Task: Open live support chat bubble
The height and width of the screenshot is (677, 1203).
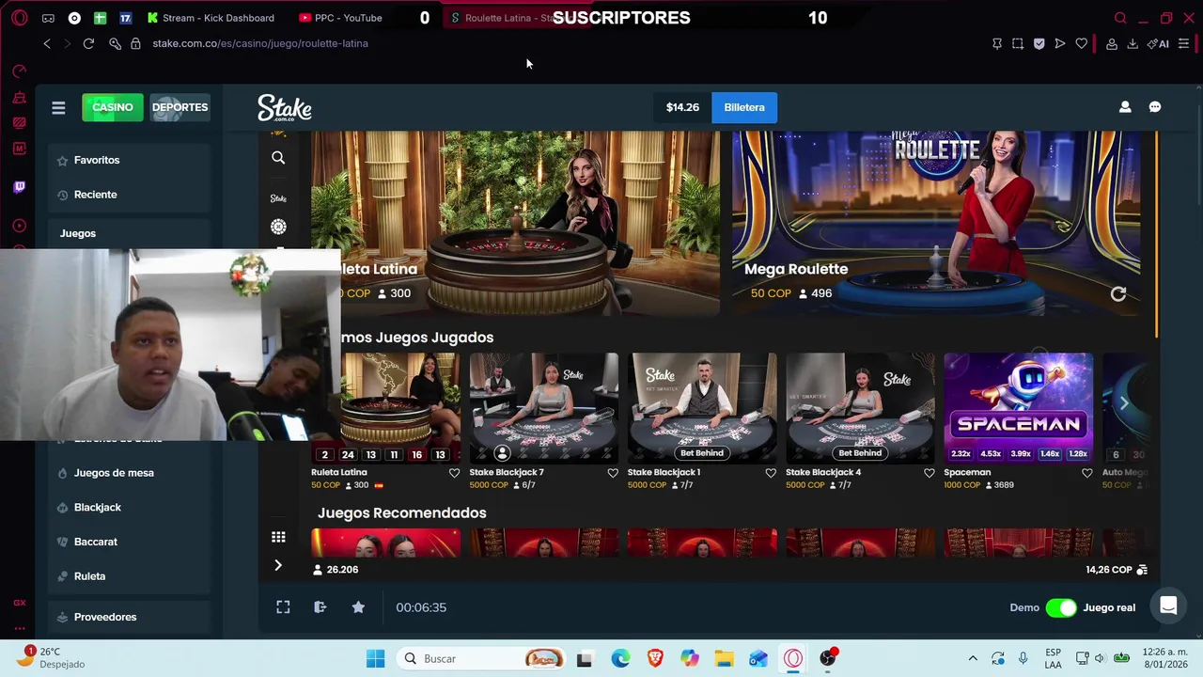Action: 1168,606
